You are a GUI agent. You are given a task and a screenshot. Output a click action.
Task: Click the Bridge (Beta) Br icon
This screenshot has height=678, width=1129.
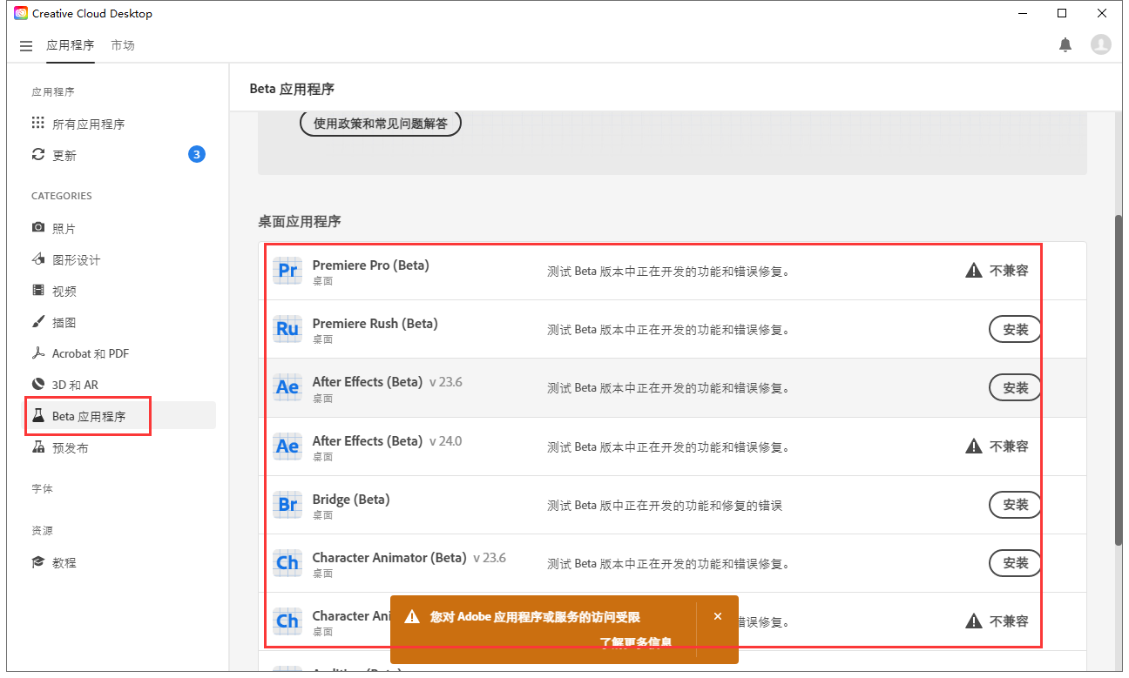[287, 504]
